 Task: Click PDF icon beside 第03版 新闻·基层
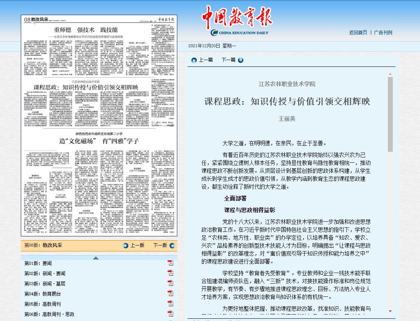click(x=170, y=284)
